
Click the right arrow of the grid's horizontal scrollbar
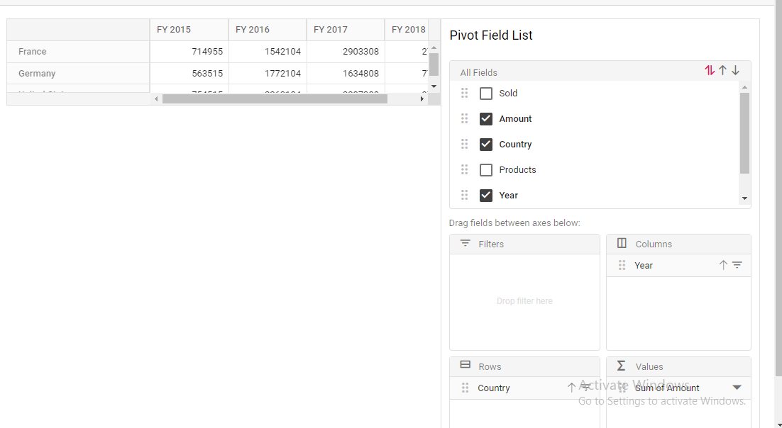point(422,99)
